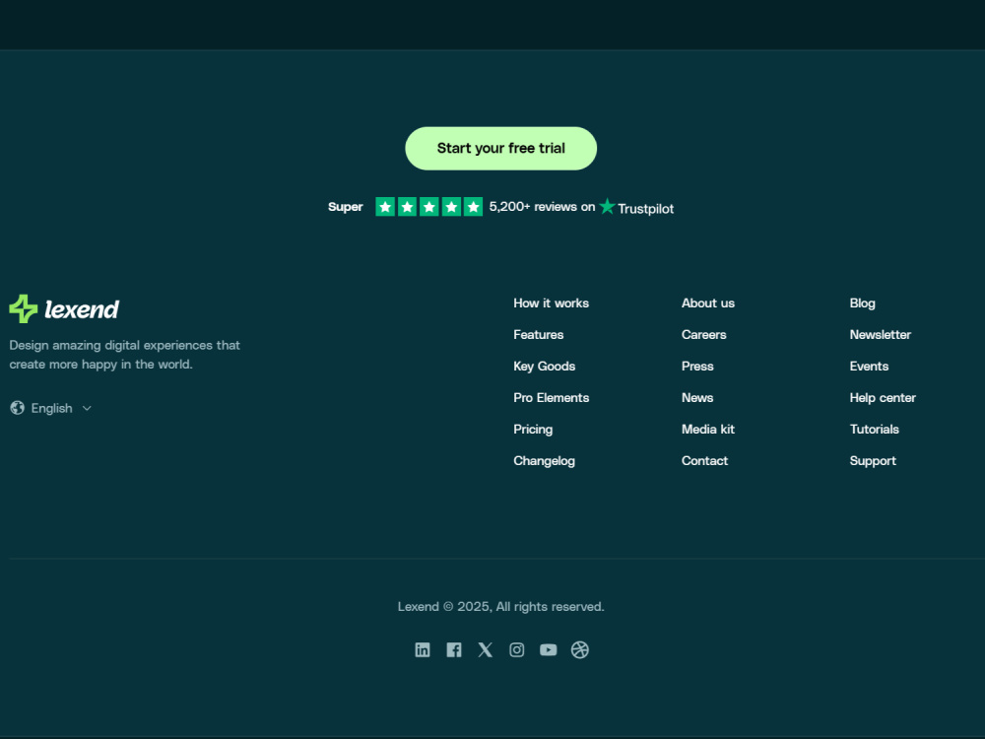Open the X (Twitter) social icon
Screen dimensions: 985x739
pyautogui.click(x=485, y=649)
